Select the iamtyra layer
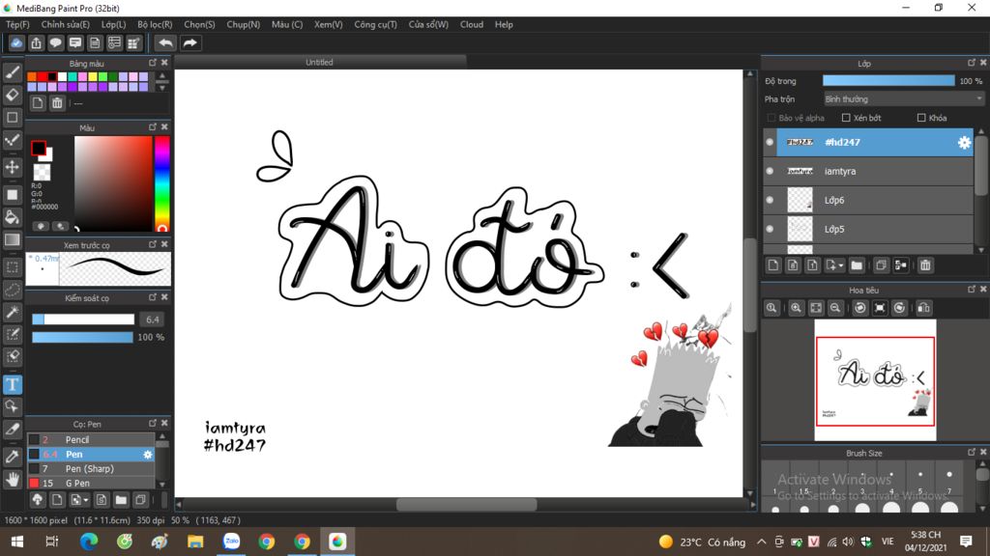 pos(868,172)
